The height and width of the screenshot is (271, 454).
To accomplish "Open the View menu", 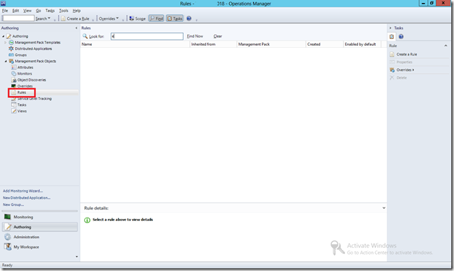I will click(x=27, y=11).
